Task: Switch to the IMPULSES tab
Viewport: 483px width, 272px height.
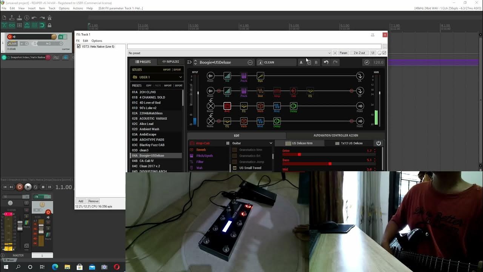Action: pos(171,62)
